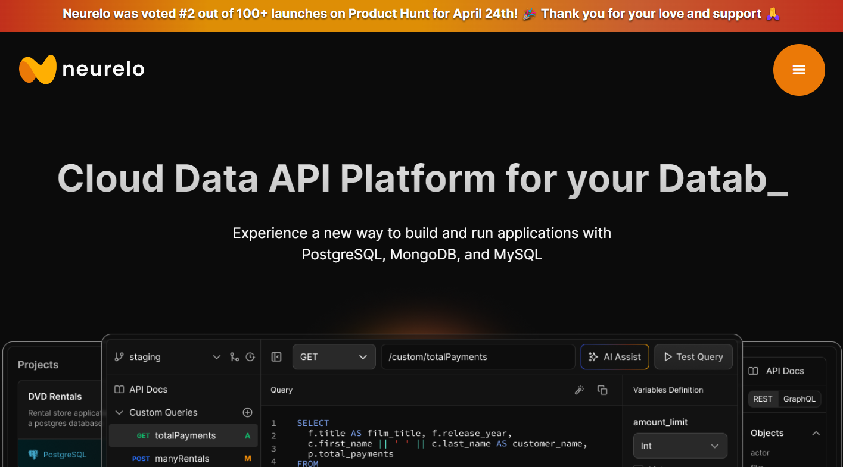The width and height of the screenshot is (843, 467).
Task: Collapse the sidebar using the panel icon
Action: pos(276,357)
